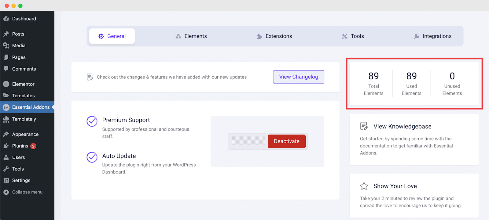This screenshot has height=220, width=489.
Task: Click the Elements tab cubes icon
Action: [178, 36]
